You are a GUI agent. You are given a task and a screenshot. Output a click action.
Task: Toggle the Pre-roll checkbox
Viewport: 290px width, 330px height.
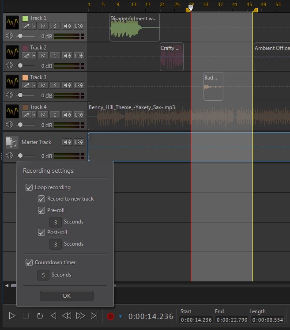(x=41, y=210)
